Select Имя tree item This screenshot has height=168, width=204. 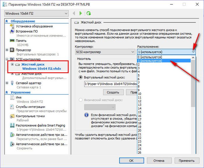click(x=18, y=97)
